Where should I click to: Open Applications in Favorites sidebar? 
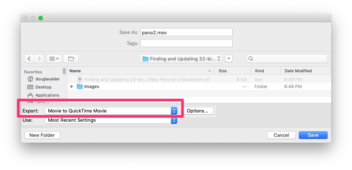pyautogui.click(x=47, y=95)
